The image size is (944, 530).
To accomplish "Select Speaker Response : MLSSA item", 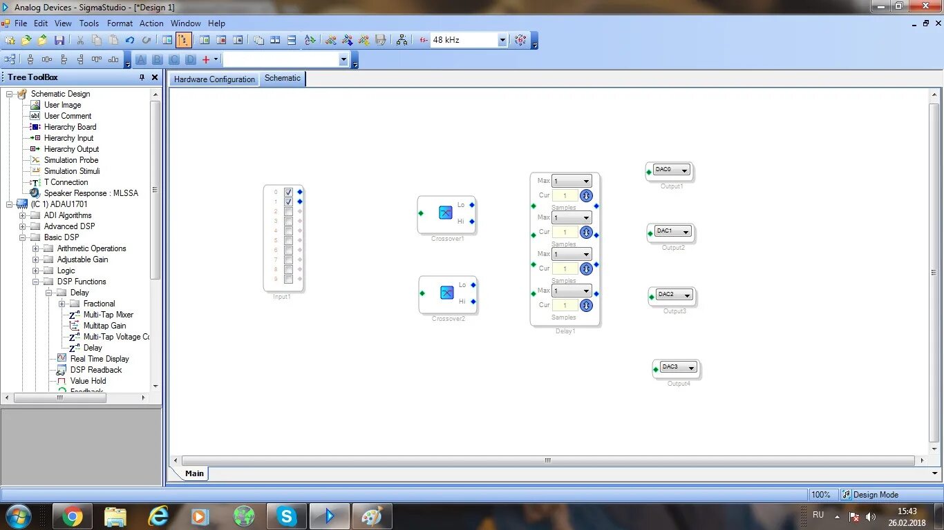I will click(x=91, y=193).
